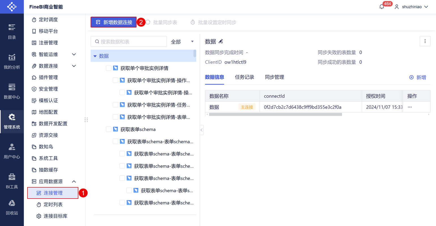Image resolution: width=436 pixels, height=226 pixels.
Task: Tick the checkbox for 获取表单schema parent table
Action: 108,129
